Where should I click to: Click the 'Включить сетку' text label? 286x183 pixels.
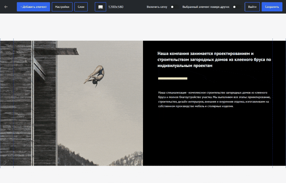(157, 7)
